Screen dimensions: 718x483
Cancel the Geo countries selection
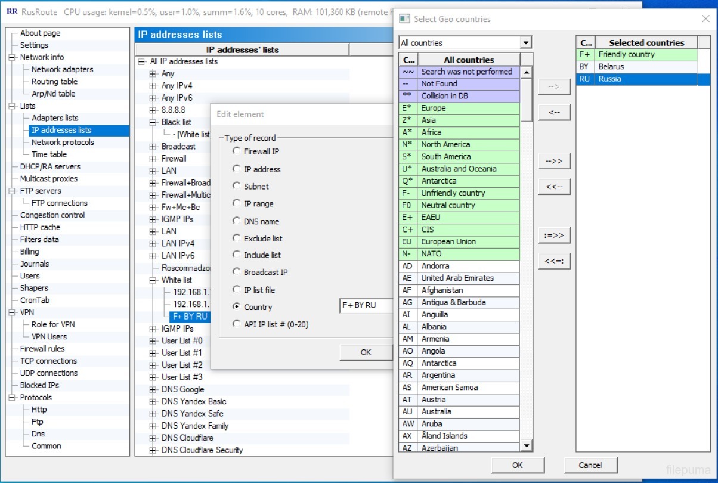pos(590,465)
